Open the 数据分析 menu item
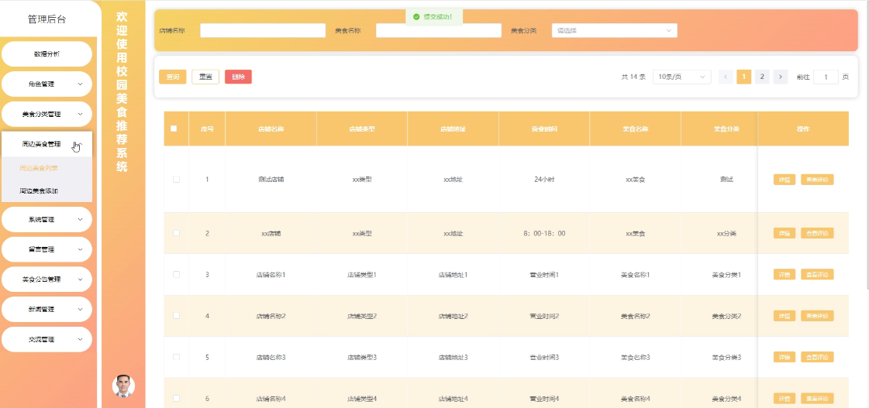The width and height of the screenshot is (869, 408). click(x=47, y=54)
